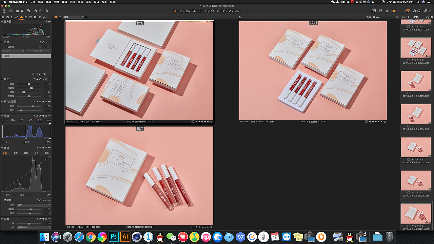Screen dimensions: 434x244
Task: Select the Pan hand tool
Action: tap(182, 11)
